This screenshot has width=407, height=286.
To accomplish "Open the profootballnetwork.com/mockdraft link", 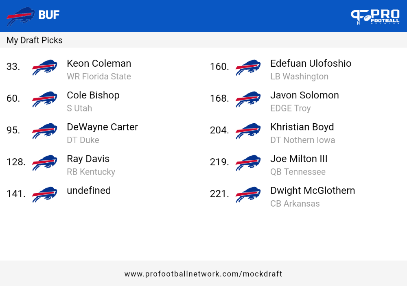I will pos(203,274).
